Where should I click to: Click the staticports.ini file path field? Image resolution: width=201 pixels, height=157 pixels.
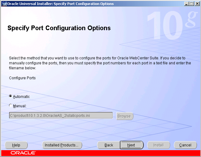coord(61,115)
